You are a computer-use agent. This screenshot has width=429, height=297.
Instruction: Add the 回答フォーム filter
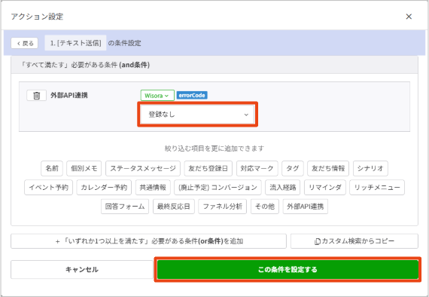125,207
